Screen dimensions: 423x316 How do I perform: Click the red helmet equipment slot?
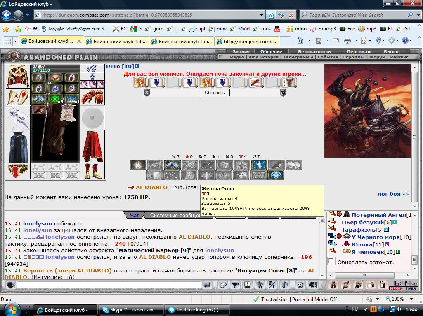click(x=18, y=77)
